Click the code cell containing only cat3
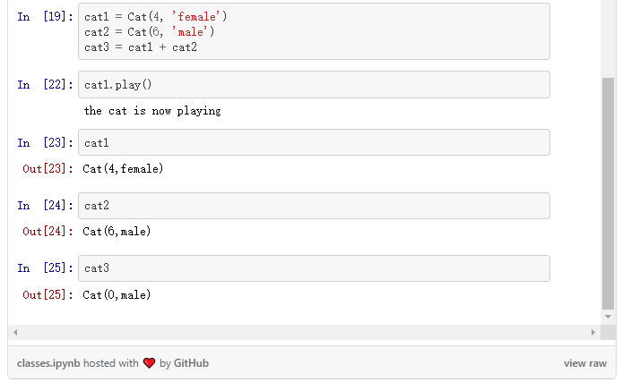The width and height of the screenshot is (622, 382). pyautogui.click(x=314, y=268)
